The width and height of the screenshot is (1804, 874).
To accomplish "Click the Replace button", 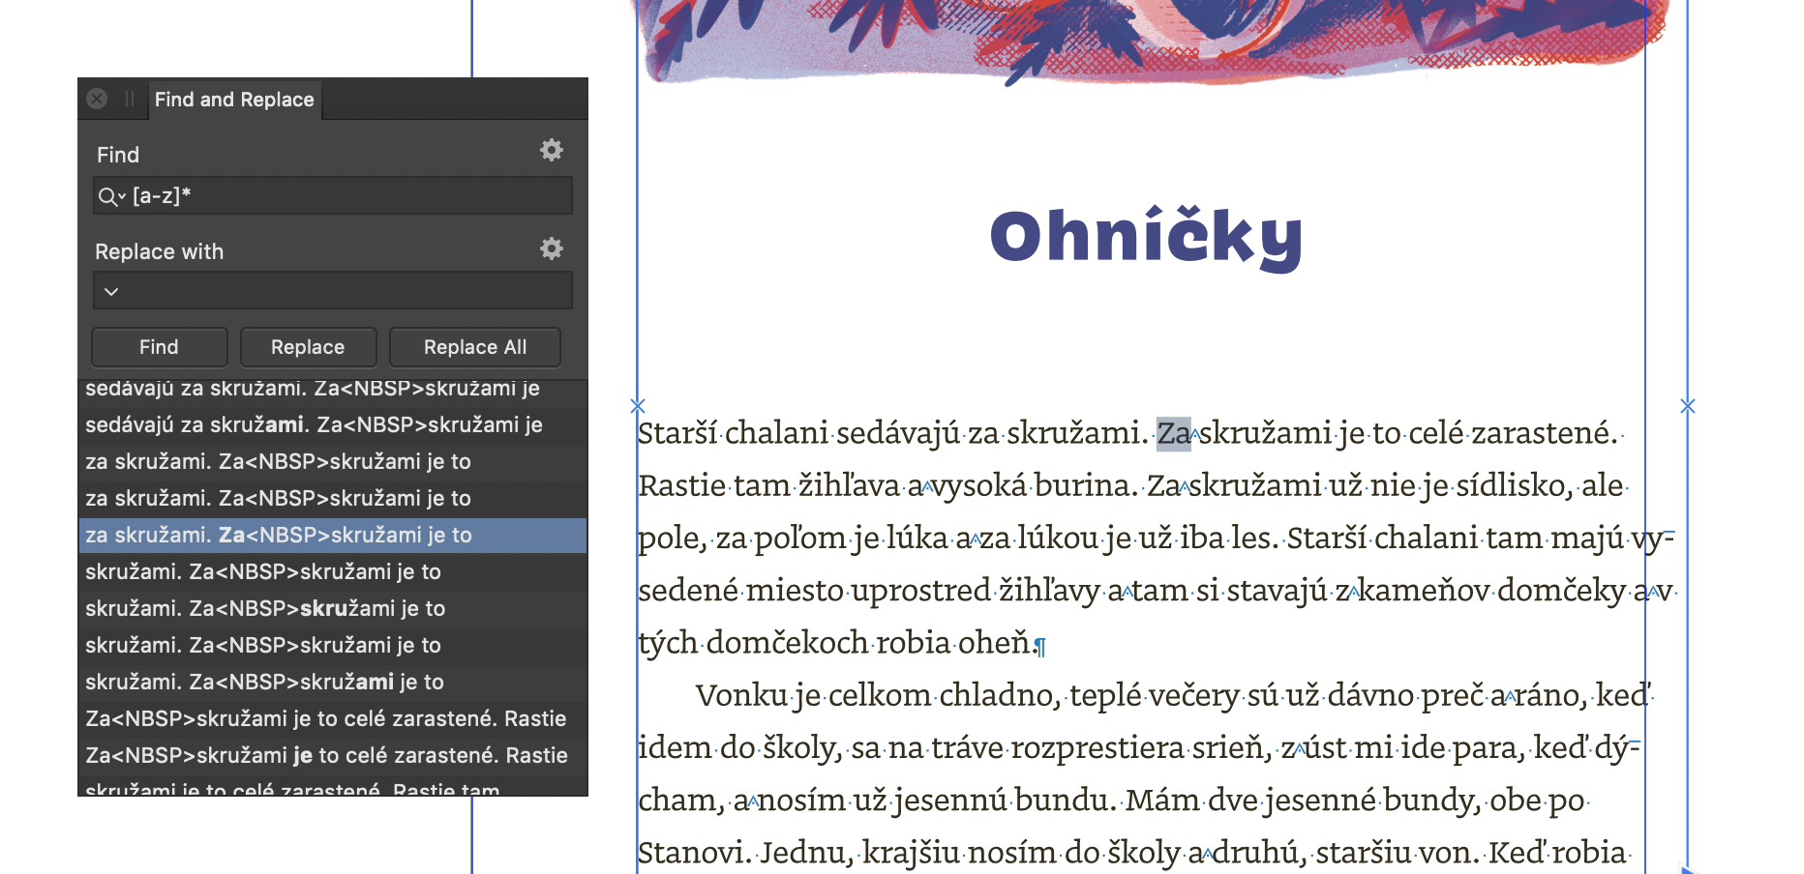I will click(308, 347).
